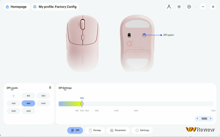The height and width of the screenshot is (137, 220).
Task: Add a new DPI level with plus
Action: tap(13, 96)
